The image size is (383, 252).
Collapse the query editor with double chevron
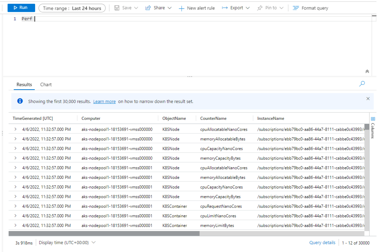[x=367, y=71]
